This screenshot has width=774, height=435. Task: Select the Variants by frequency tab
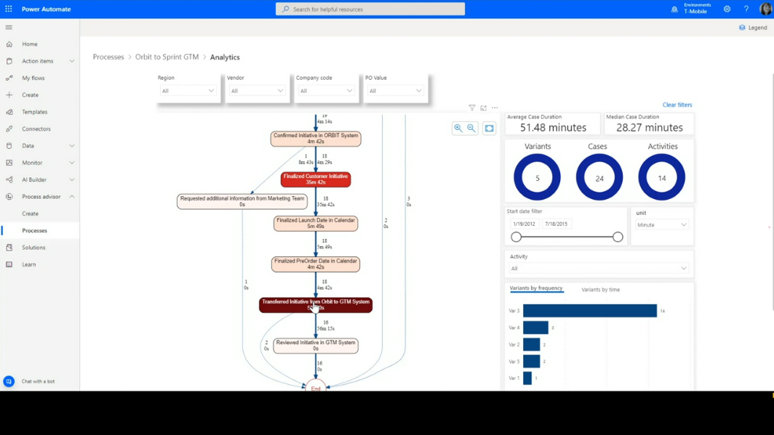coord(536,288)
